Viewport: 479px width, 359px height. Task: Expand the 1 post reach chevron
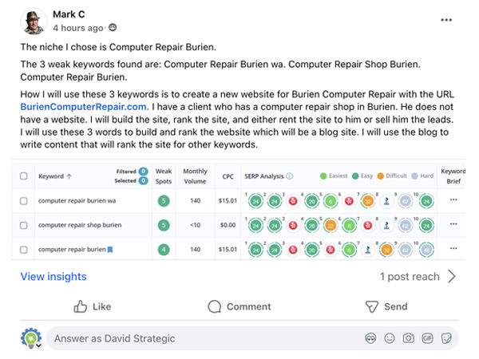[x=452, y=277]
